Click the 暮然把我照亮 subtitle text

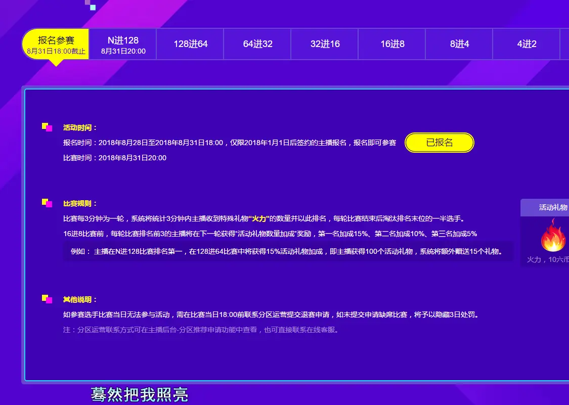coord(140,395)
